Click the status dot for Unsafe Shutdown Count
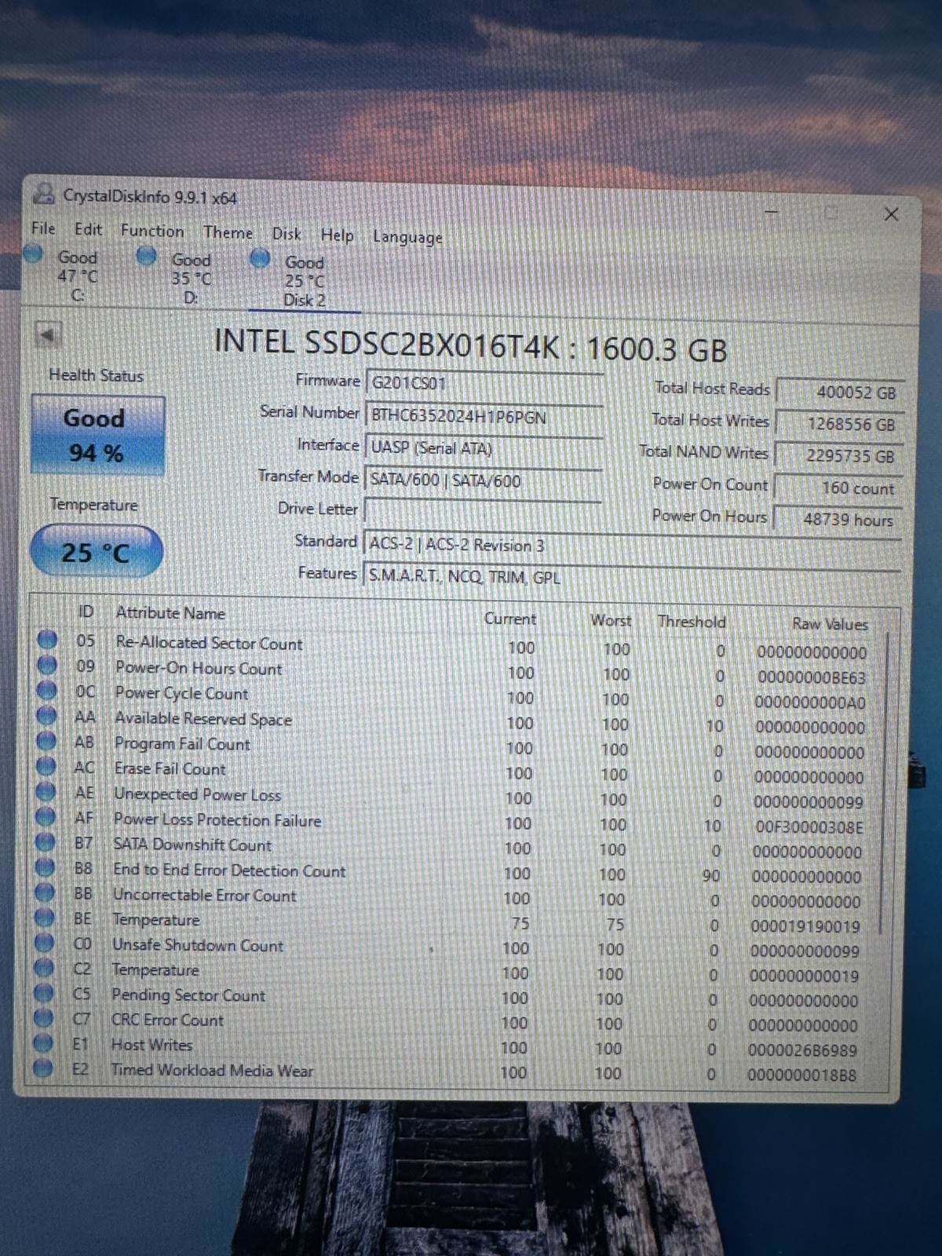 click(x=45, y=942)
